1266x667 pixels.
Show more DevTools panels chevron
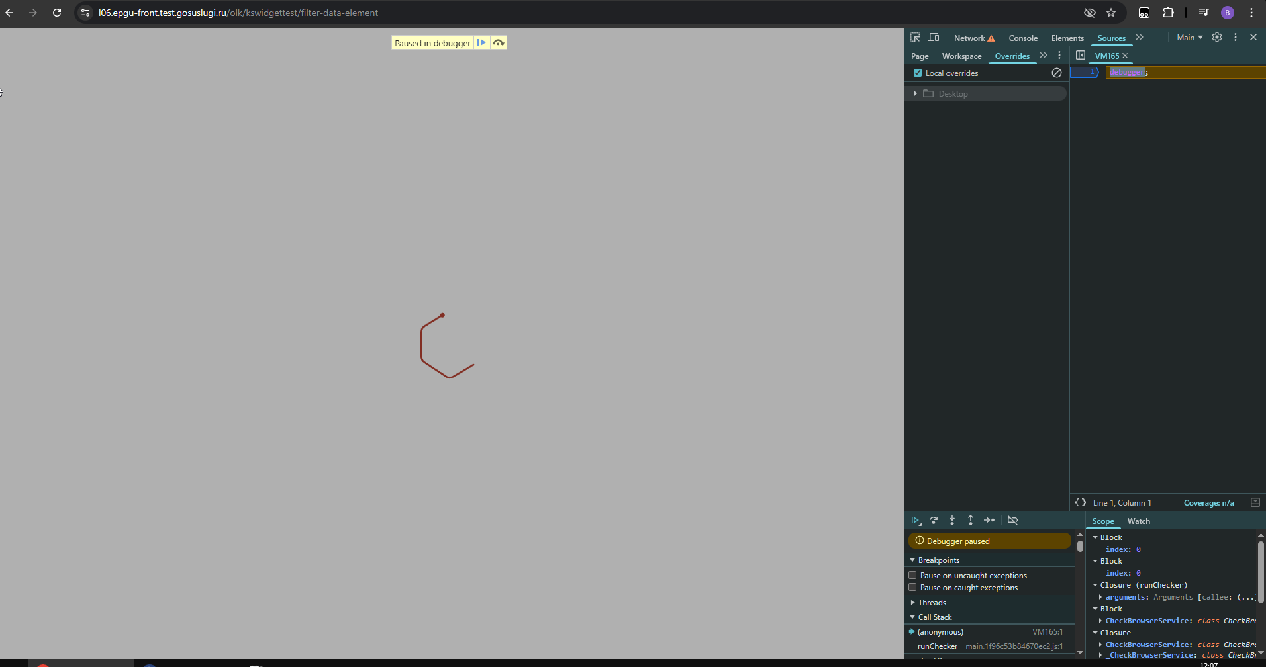1140,38
